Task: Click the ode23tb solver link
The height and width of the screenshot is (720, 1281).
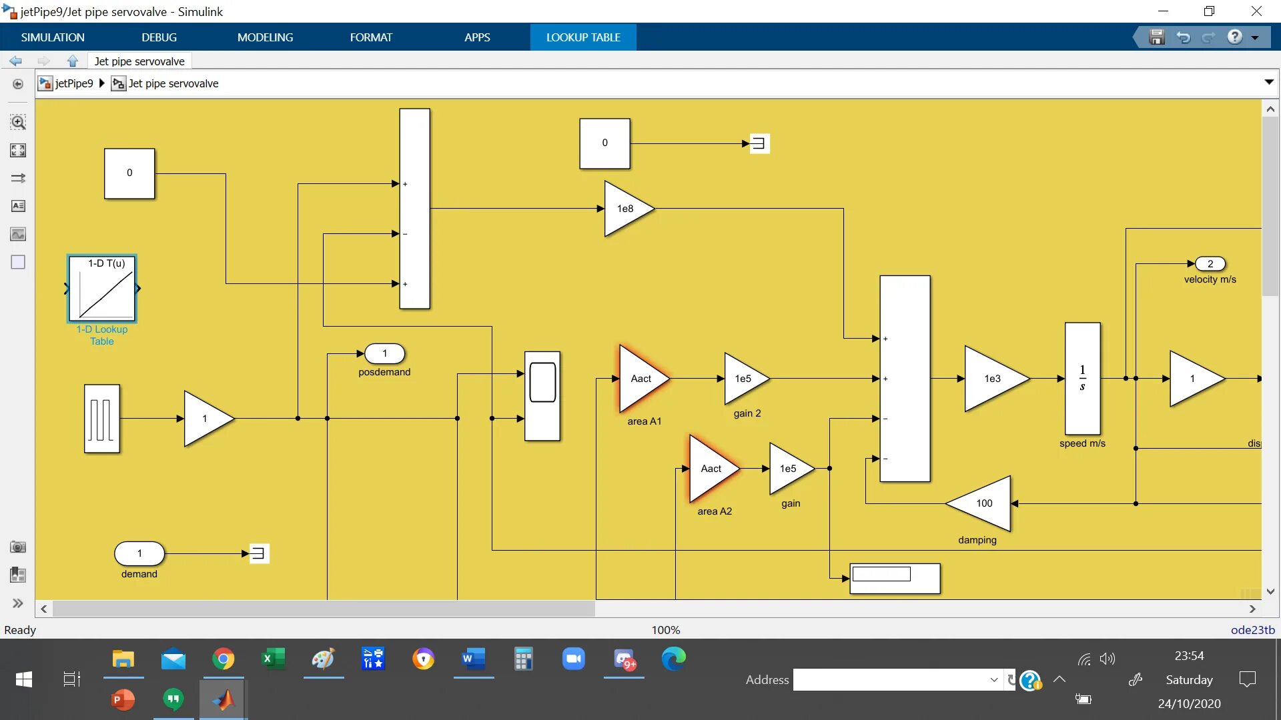Action: (x=1252, y=630)
